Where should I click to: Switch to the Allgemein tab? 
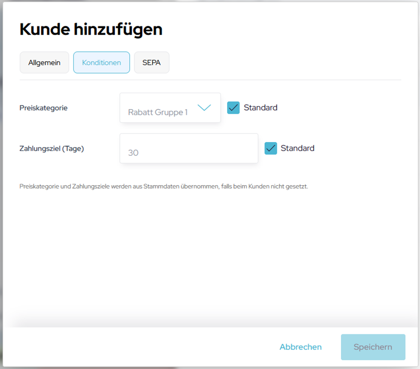click(44, 63)
